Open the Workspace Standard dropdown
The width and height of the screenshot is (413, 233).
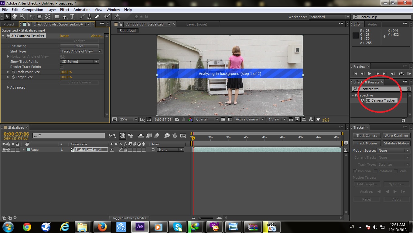329,17
